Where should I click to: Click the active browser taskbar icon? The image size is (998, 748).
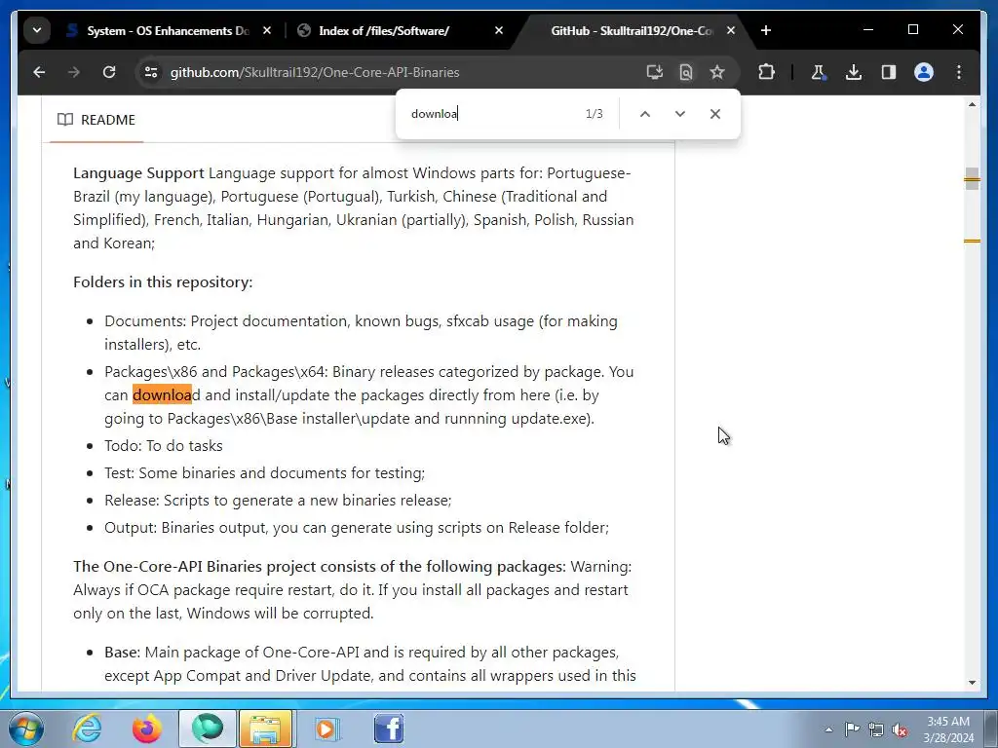[x=208, y=728]
